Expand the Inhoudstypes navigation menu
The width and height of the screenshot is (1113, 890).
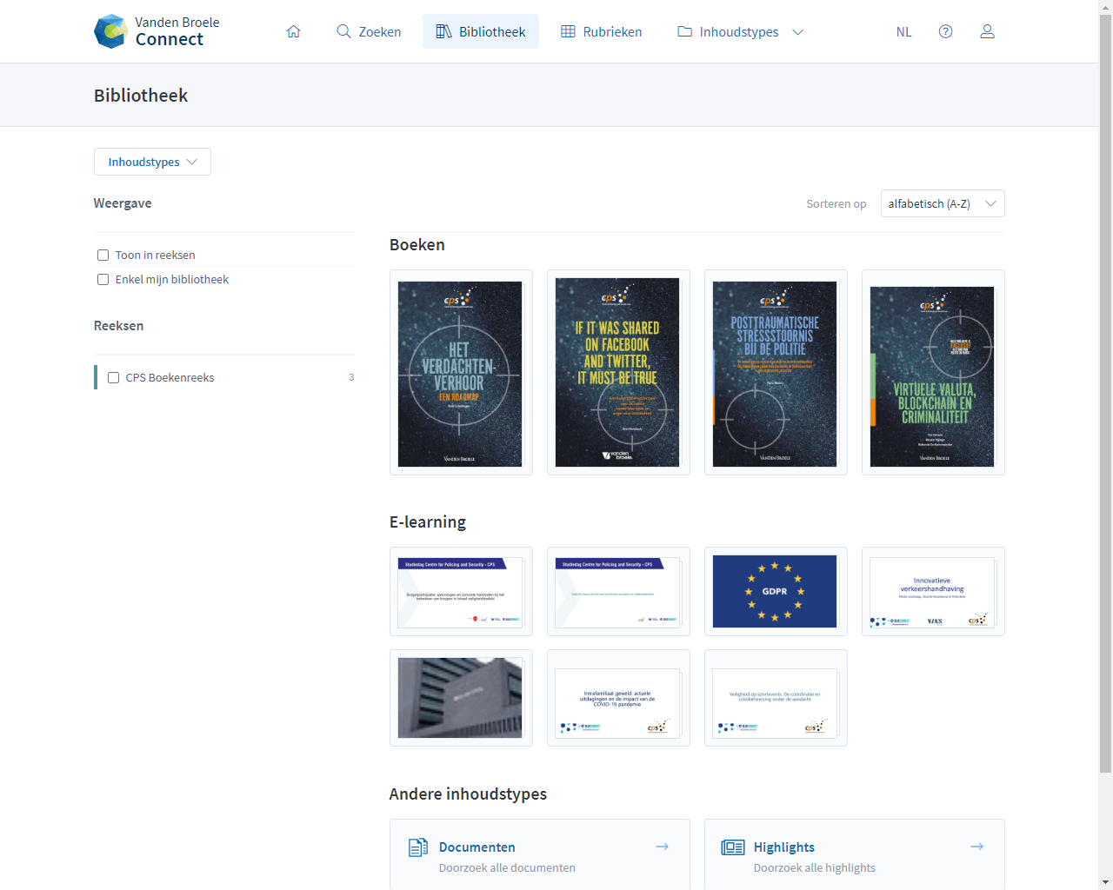pos(740,31)
